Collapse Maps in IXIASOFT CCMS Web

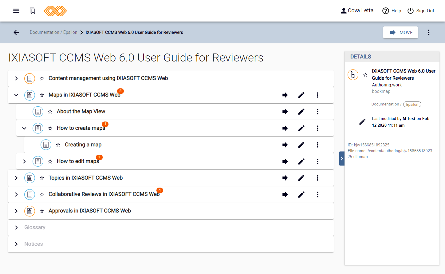[x=16, y=95]
